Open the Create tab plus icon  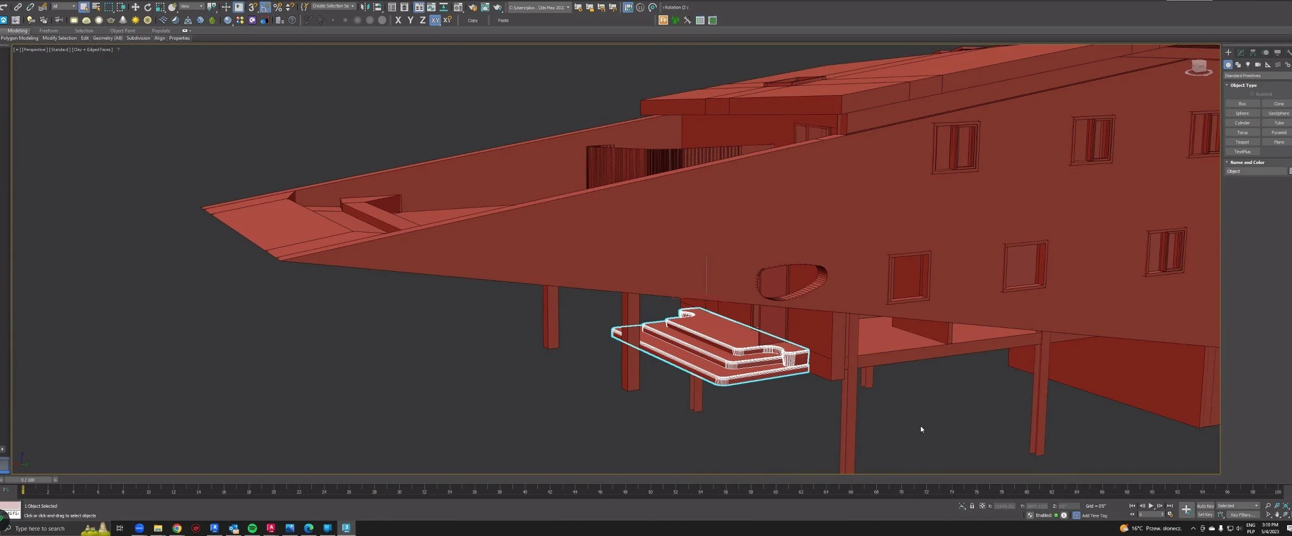(x=1228, y=53)
